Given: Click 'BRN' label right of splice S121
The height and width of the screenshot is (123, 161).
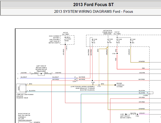Looking at the screenshot, I should click(102, 84).
